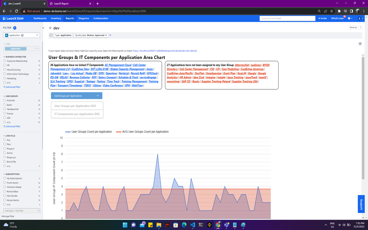Check the Active lifecycle checkbox

coord(4,153)
